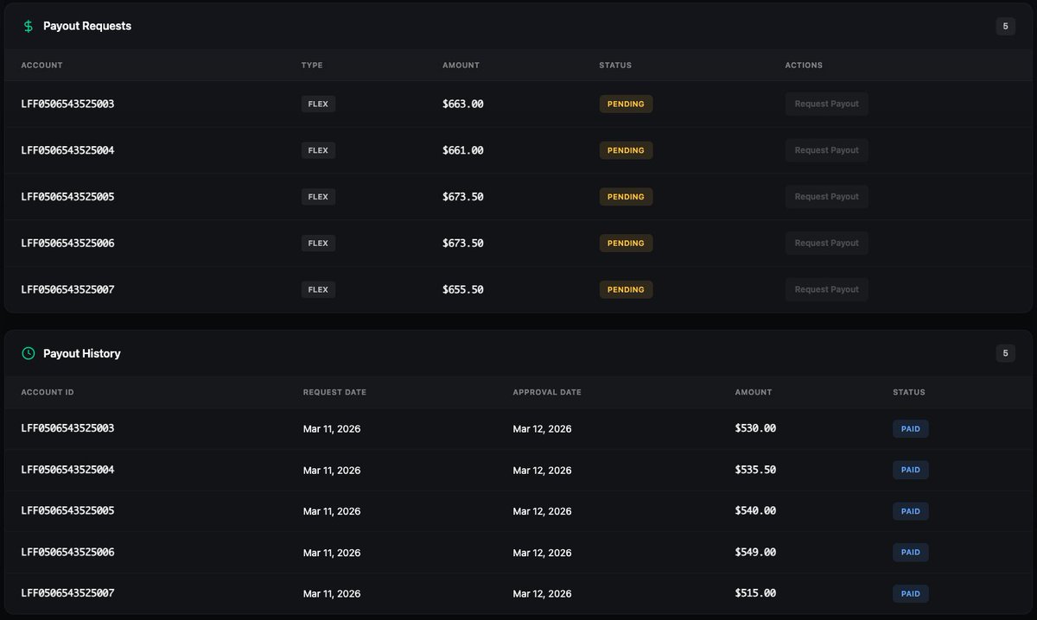This screenshot has height=620, width=1037.
Task: Click account LFF0506543525005 in Payout History
Action: [67, 511]
